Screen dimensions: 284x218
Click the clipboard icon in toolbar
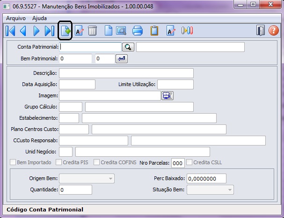point(154,30)
